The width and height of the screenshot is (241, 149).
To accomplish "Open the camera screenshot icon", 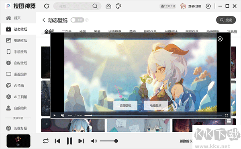I will [x=108, y=6].
